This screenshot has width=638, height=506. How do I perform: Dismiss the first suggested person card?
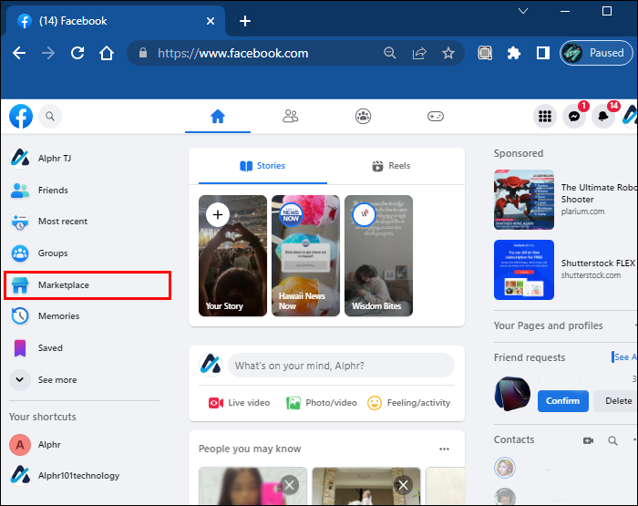pos(289,485)
